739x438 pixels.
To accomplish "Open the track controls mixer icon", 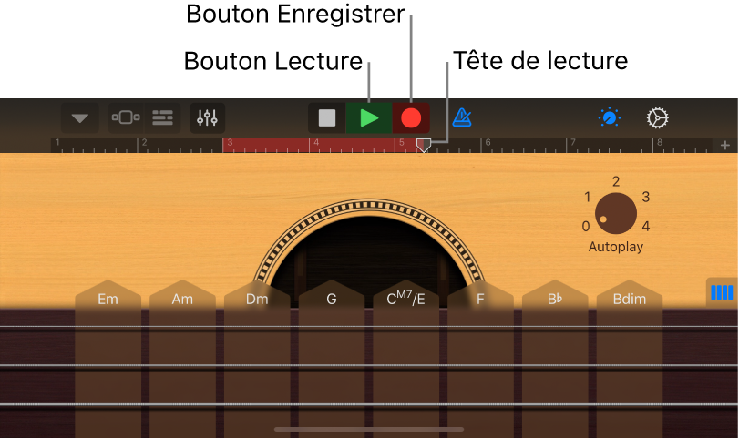I will coord(208,117).
